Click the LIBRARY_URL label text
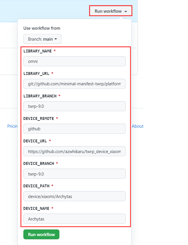Image resolution: width=188 pixels, height=245 pixels. (x=36, y=73)
